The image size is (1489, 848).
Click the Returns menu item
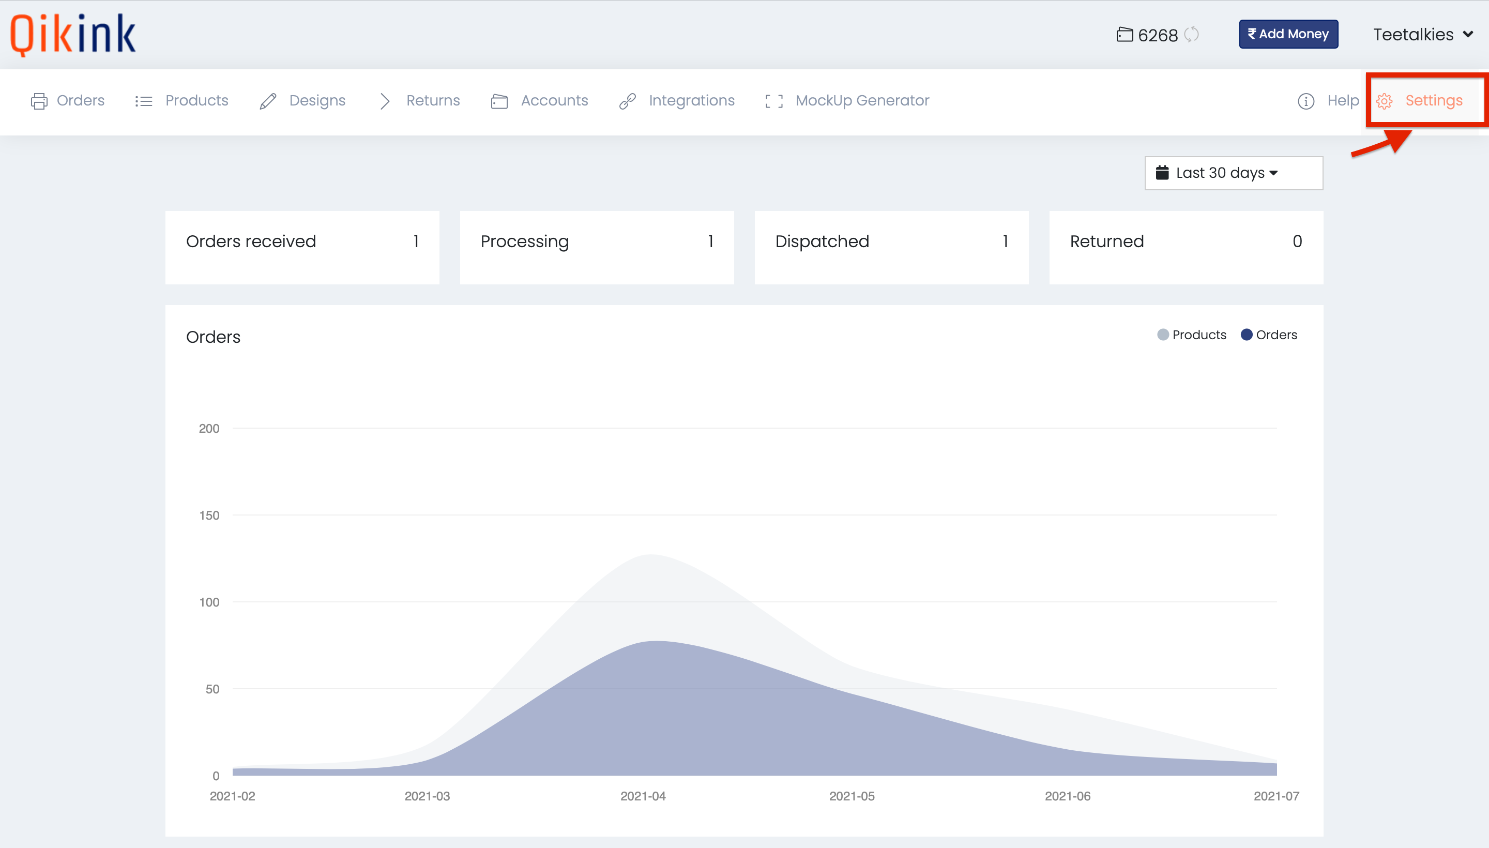point(433,100)
